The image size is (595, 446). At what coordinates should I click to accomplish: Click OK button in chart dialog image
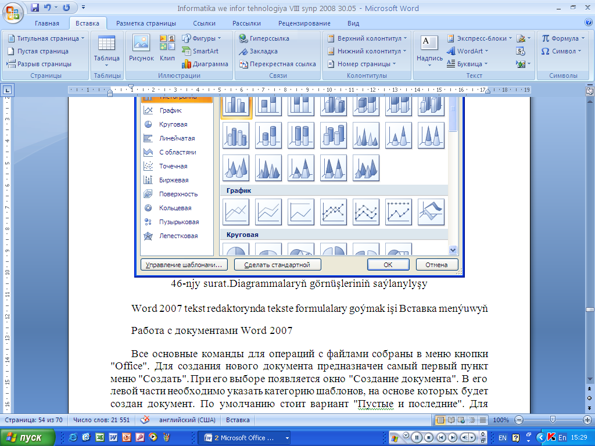(x=388, y=265)
